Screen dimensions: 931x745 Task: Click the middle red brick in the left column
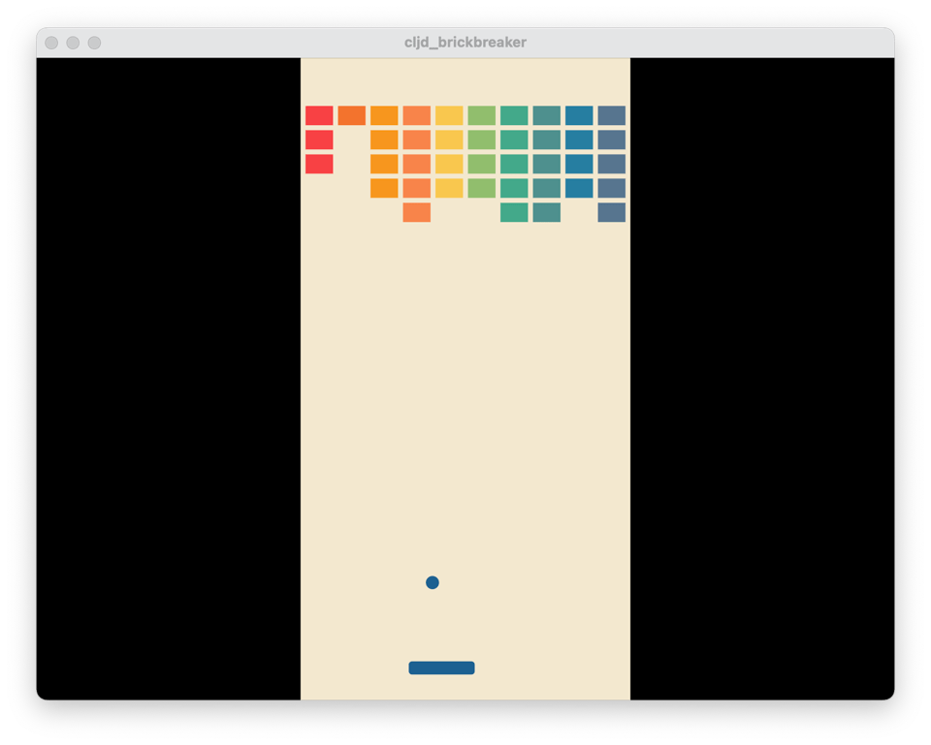click(319, 140)
